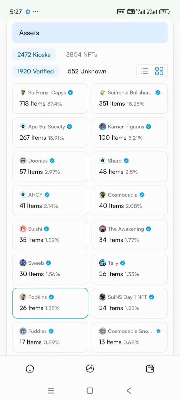This screenshot has width=180, height=401.
Task: Open wallet icon in bottom navigation
Action: (x=150, y=369)
